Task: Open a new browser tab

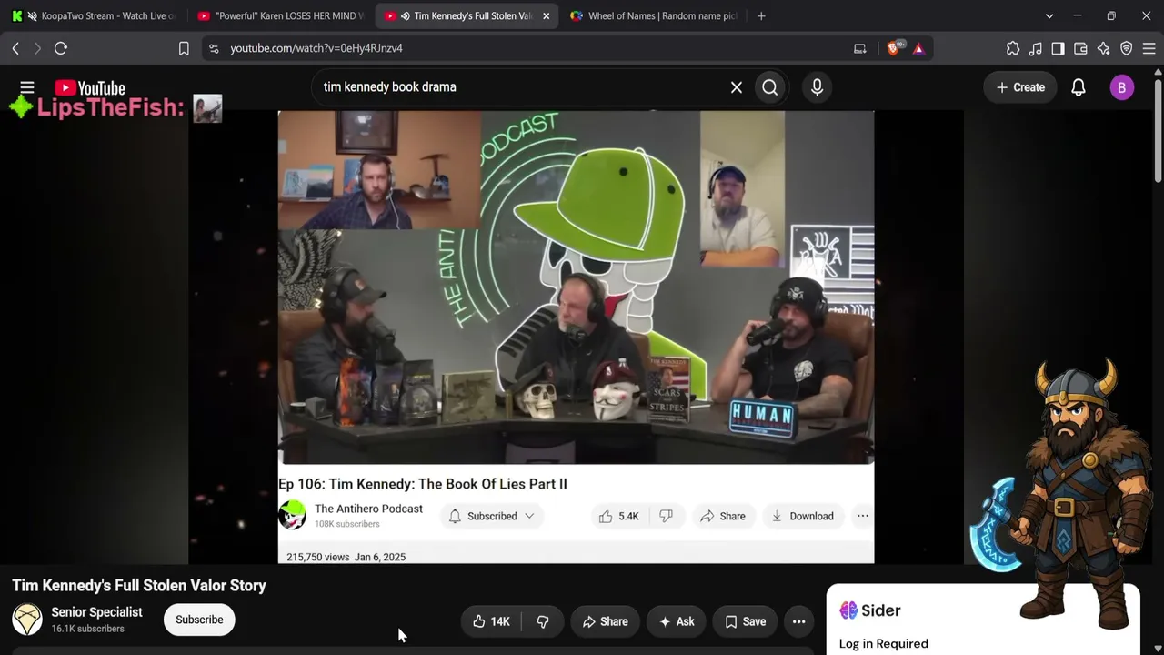Action: [x=761, y=16]
